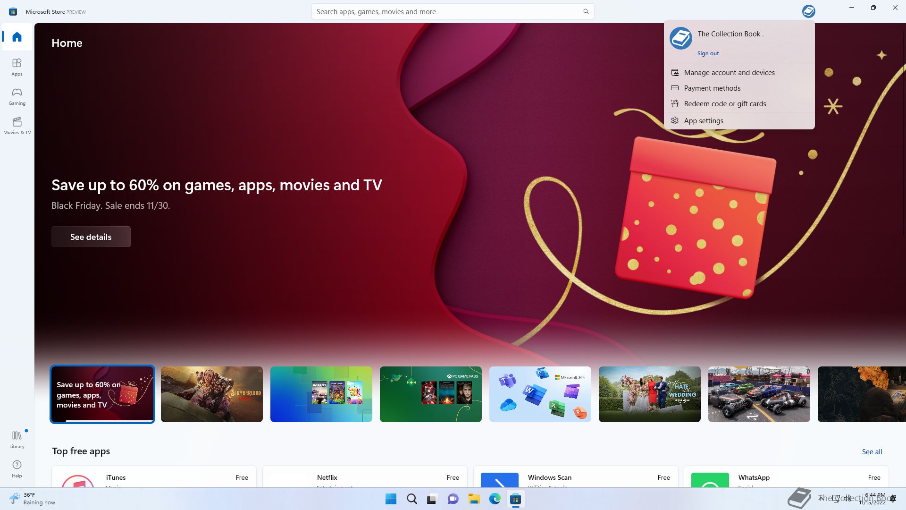Click the Redeem code gift icon

pyautogui.click(x=675, y=104)
